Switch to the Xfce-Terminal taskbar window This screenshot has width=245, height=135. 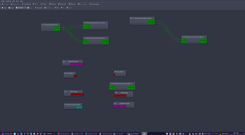(x=133, y=134)
